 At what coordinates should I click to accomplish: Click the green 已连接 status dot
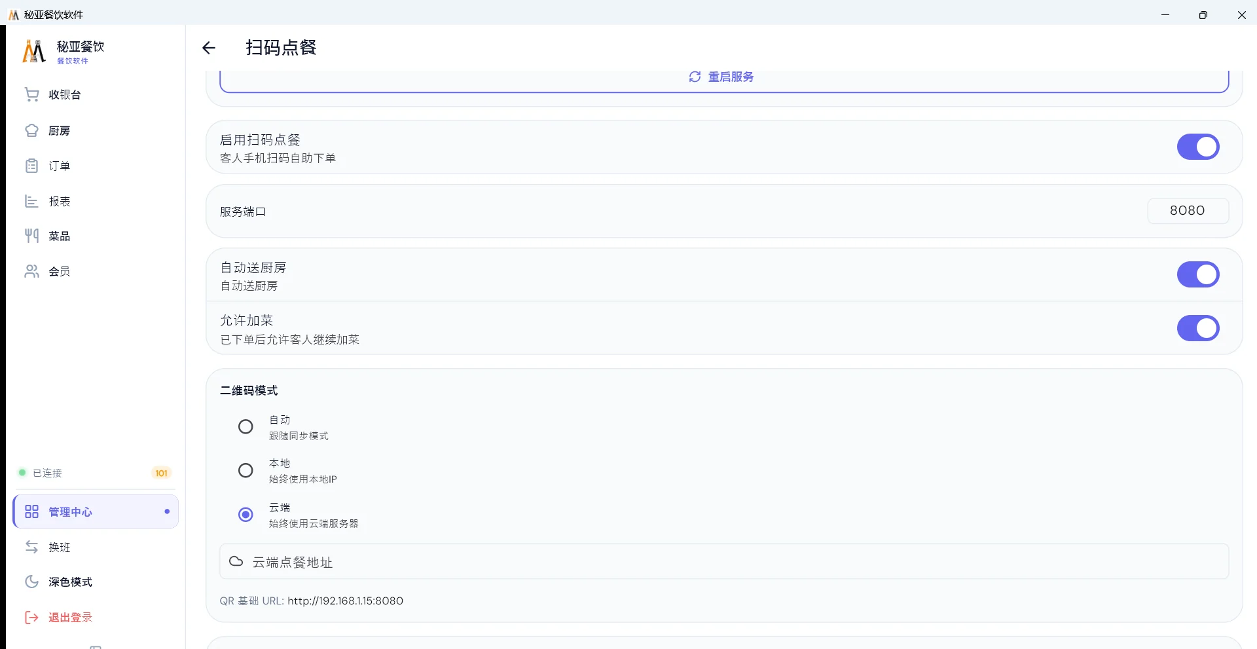(22, 472)
